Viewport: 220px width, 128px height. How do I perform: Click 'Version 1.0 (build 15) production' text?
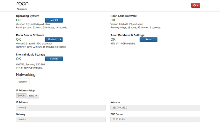[127, 24]
